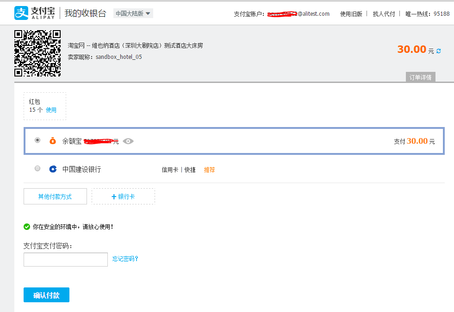Click the 信用卡 | 快捷 label
This screenshot has height=312, width=454.
tap(179, 170)
